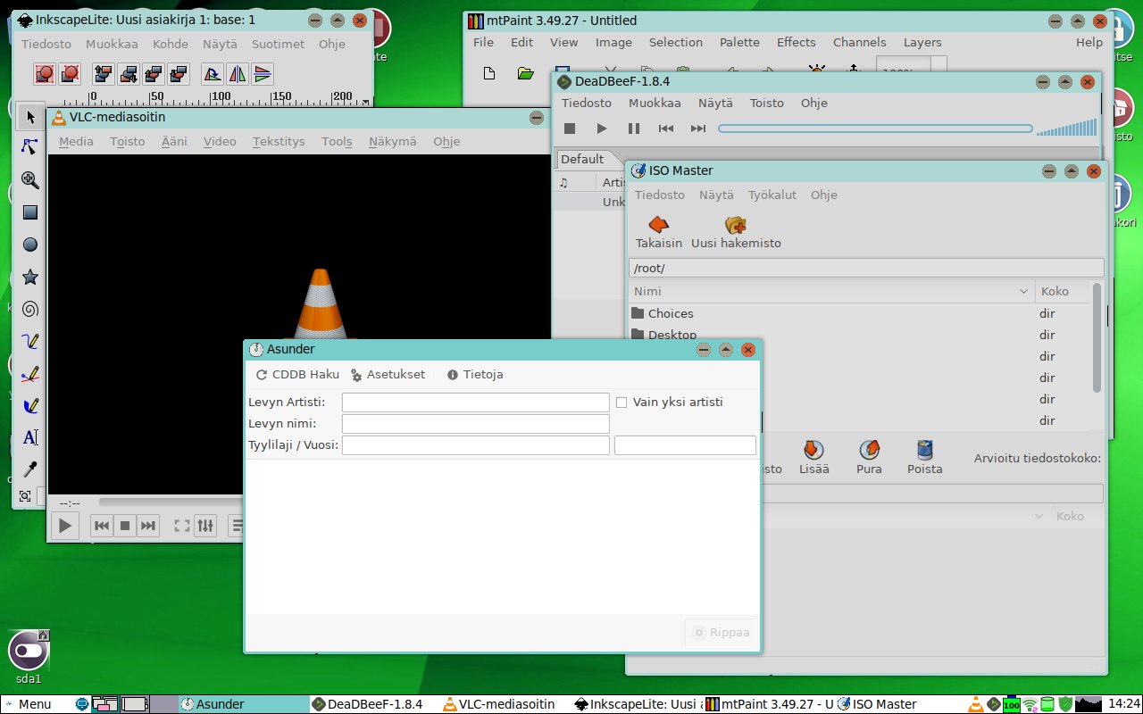1143x714 pixels.
Task: Click the flip horizontal icon in InkscapeLite
Action: [237, 74]
